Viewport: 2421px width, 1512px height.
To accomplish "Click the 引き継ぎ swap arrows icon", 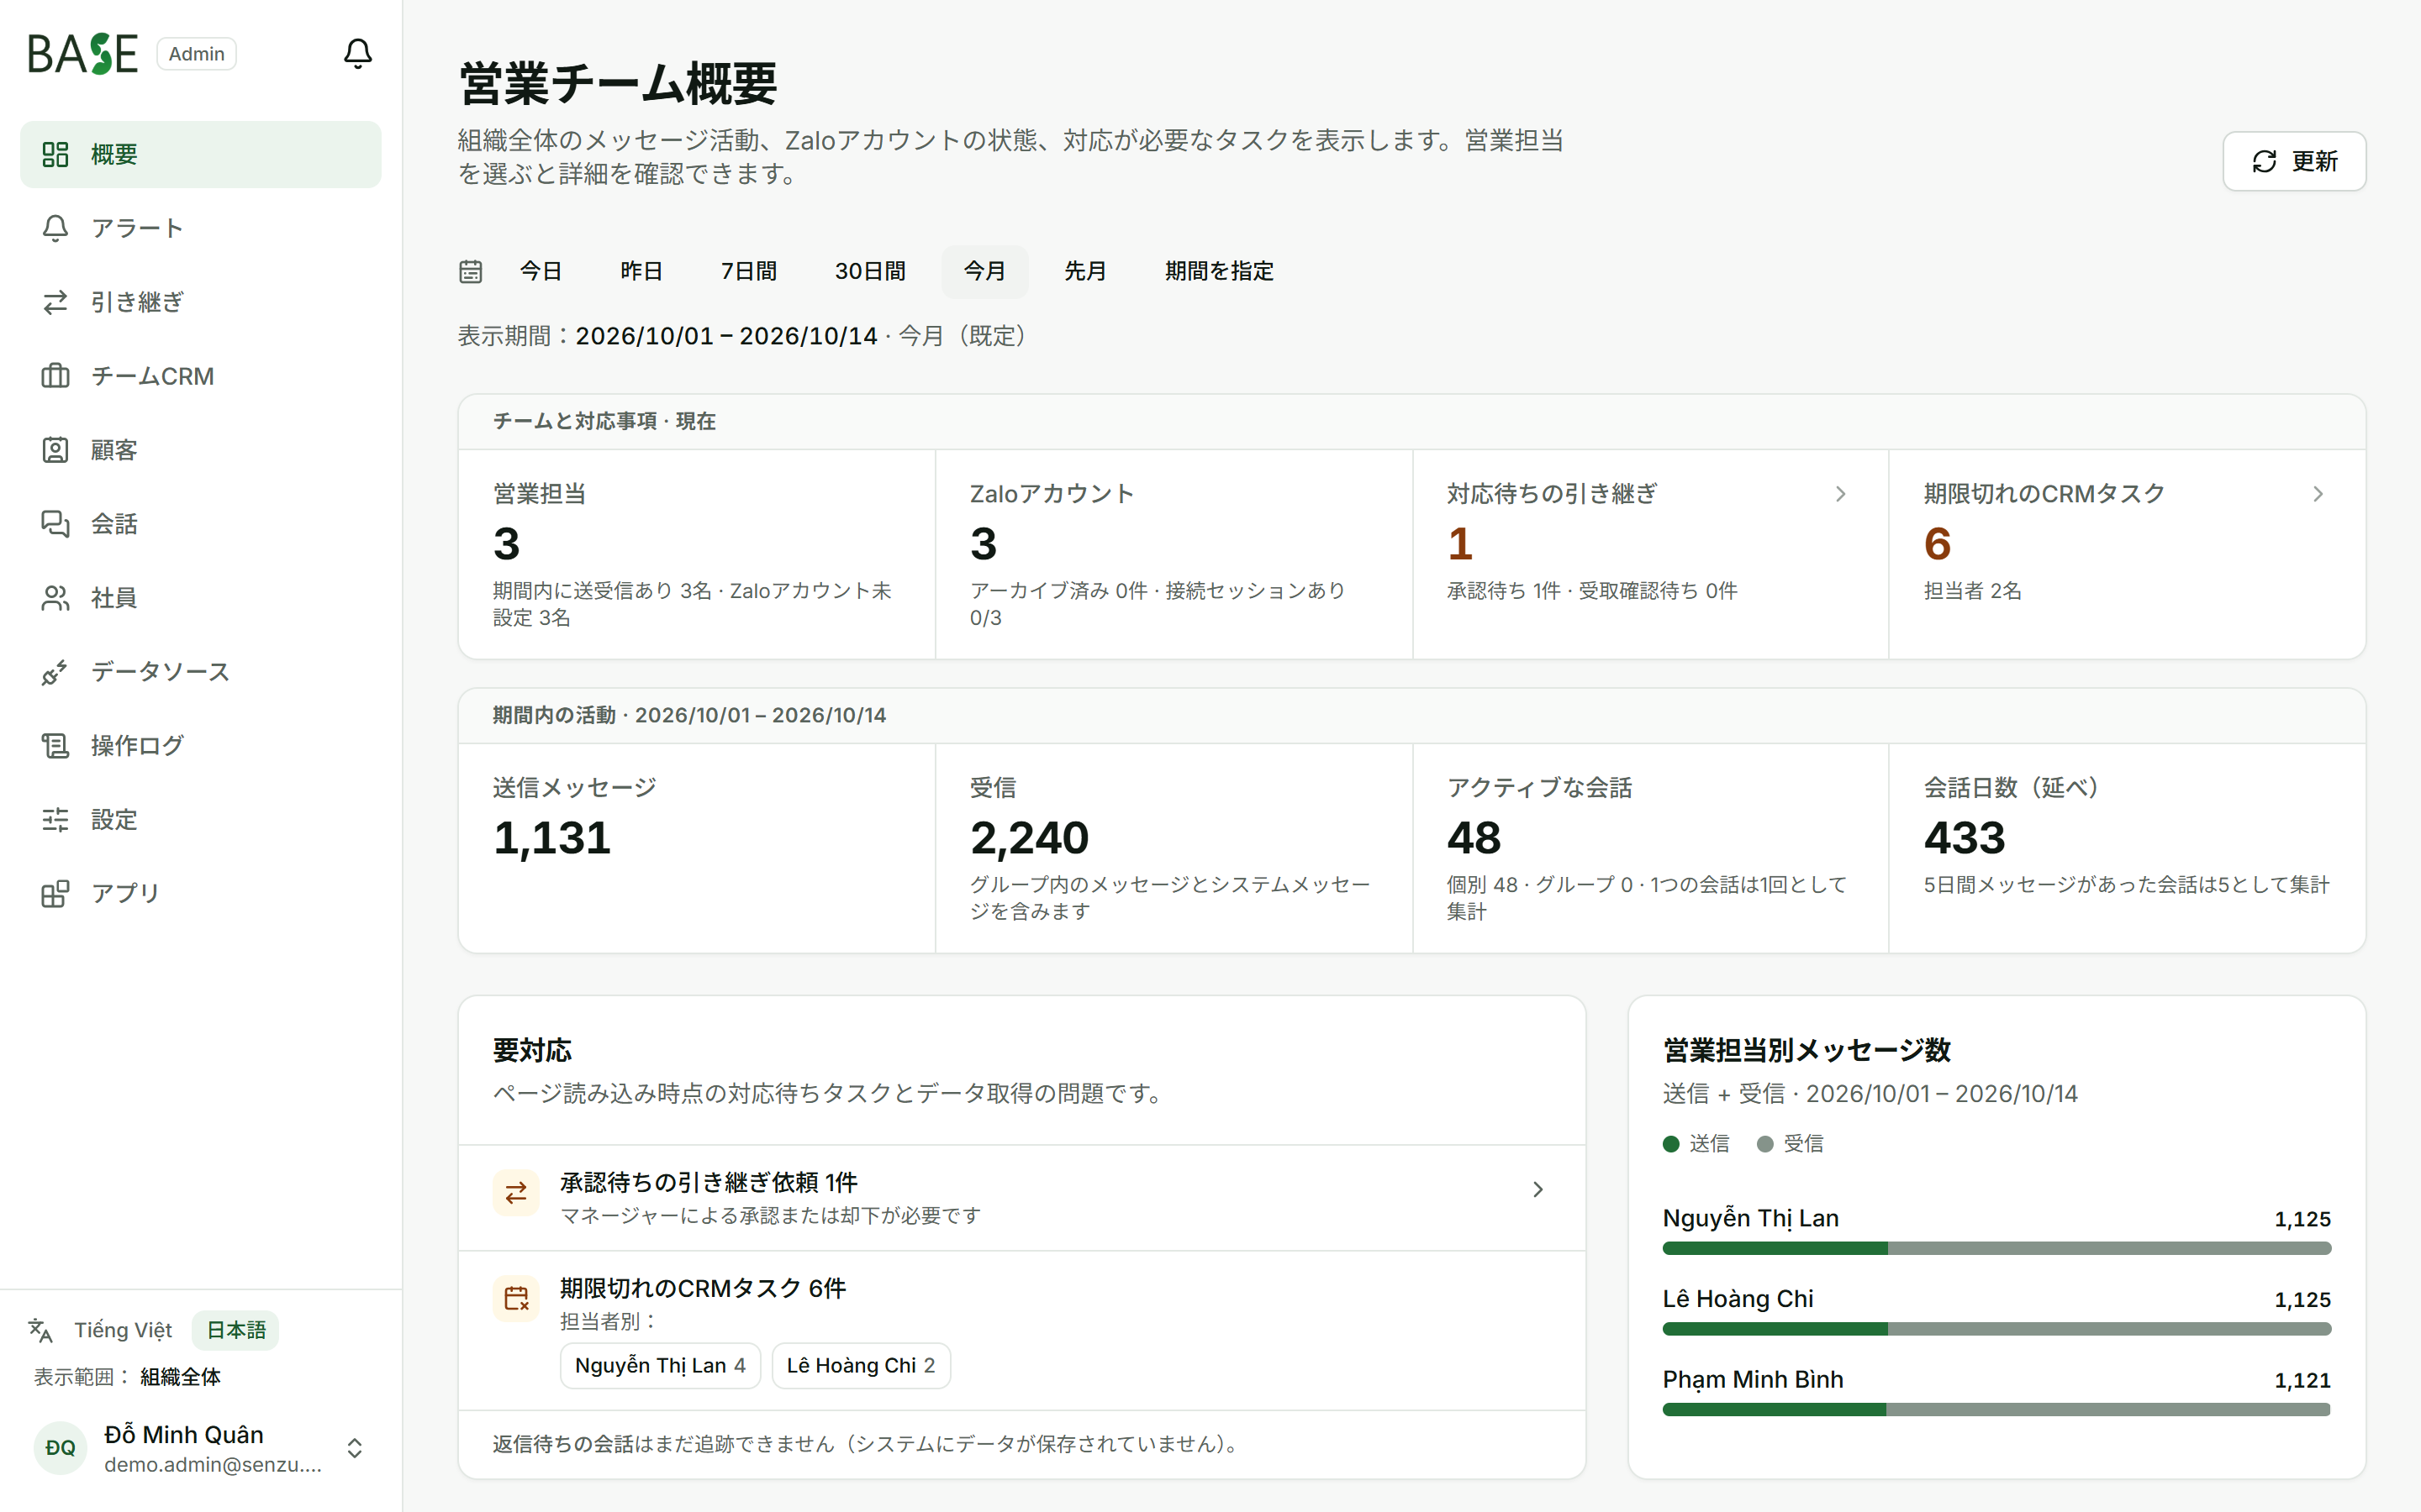I will pos(55,302).
